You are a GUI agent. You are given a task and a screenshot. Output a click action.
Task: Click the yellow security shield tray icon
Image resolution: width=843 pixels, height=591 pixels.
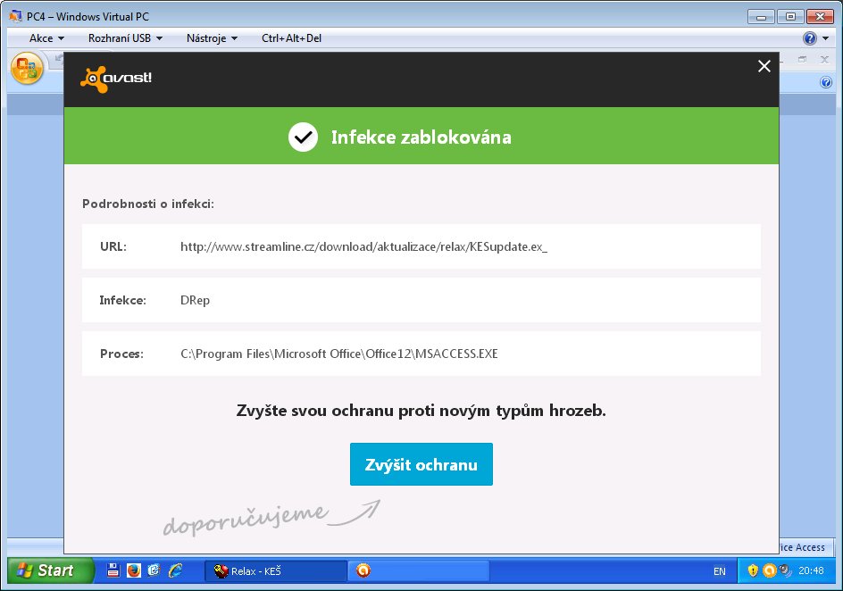[x=753, y=570]
